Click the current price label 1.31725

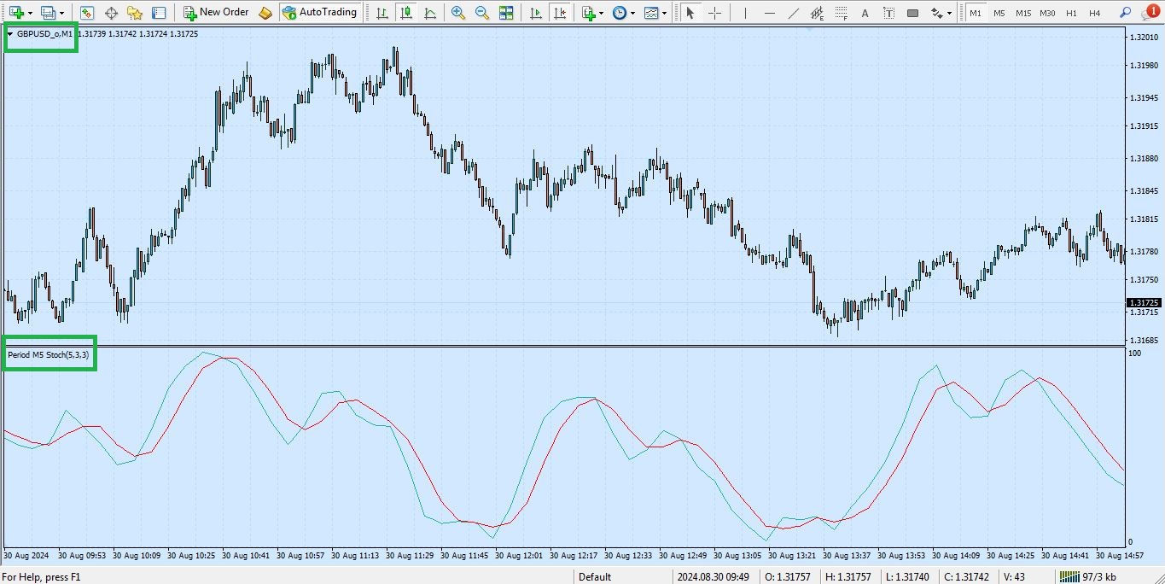pos(1144,303)
